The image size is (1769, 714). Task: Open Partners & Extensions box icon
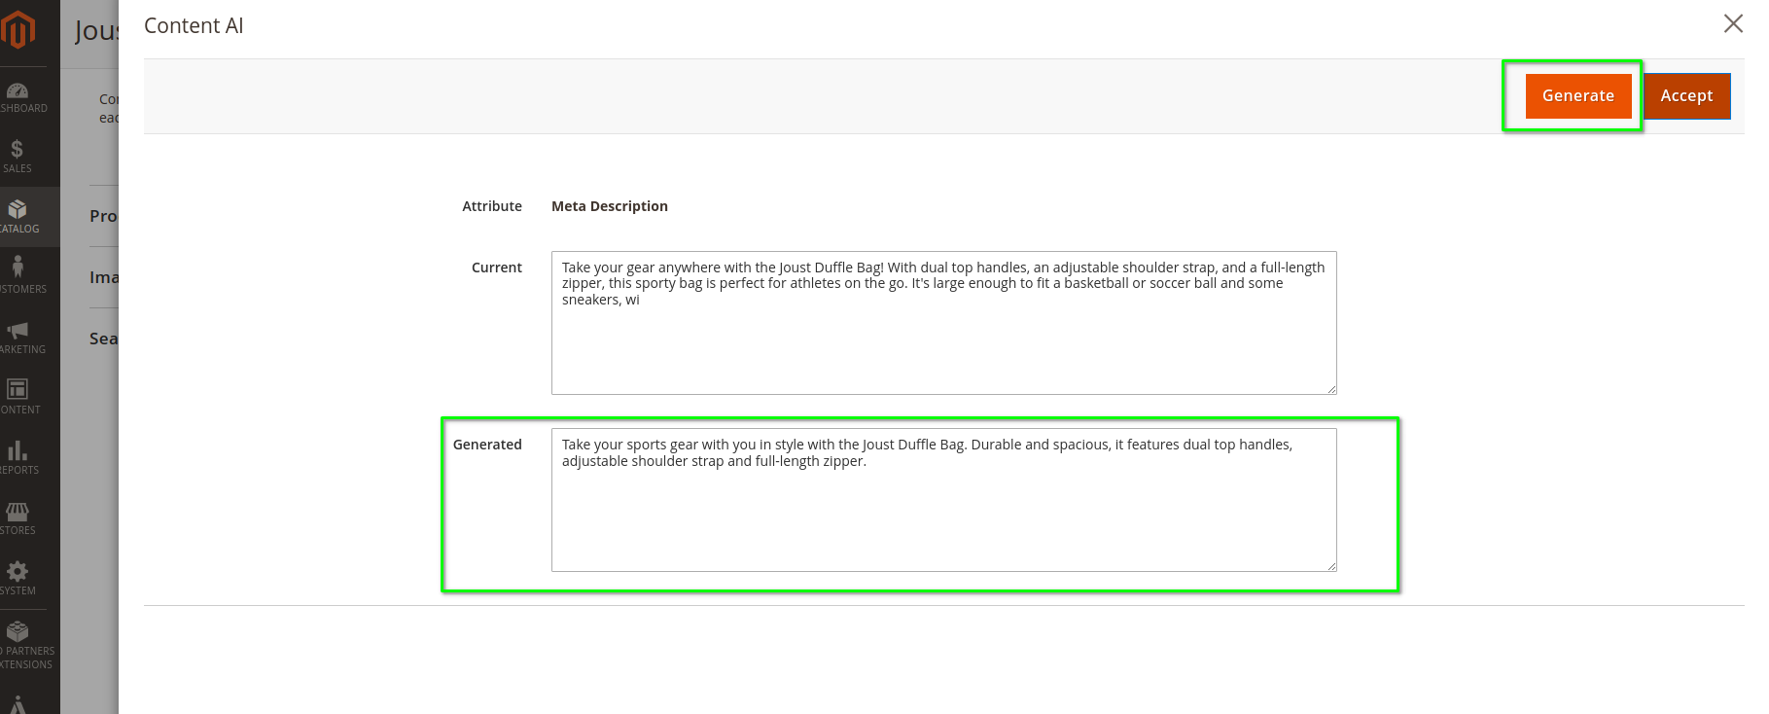coord(18,631)
